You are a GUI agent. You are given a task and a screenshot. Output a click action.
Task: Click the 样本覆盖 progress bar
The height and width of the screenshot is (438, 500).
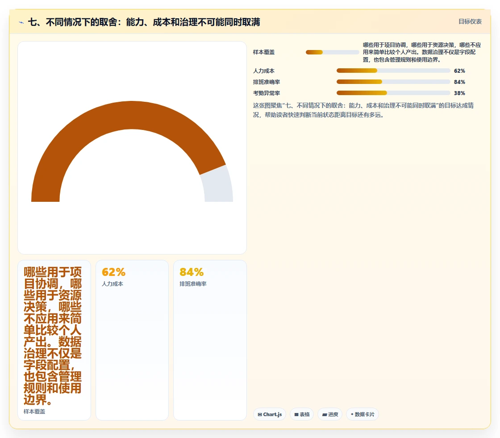click(x=332, y=52)
